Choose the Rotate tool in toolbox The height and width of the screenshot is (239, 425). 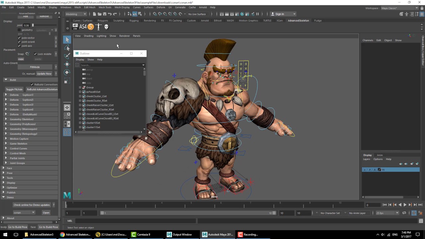(67, 72)
